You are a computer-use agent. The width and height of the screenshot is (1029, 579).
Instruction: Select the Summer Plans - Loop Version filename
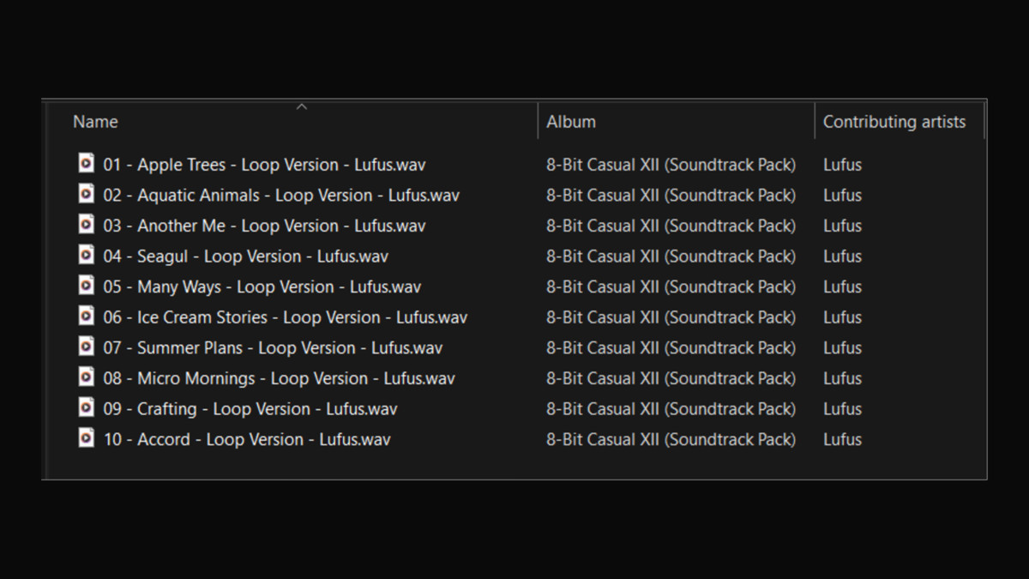point(273,348)
